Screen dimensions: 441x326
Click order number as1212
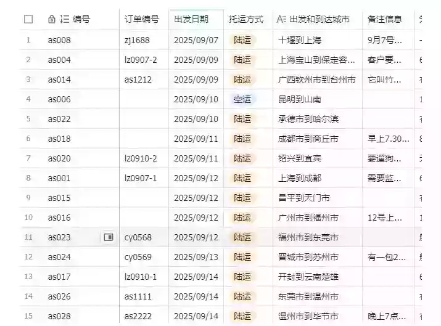click(x=138, y=79)
